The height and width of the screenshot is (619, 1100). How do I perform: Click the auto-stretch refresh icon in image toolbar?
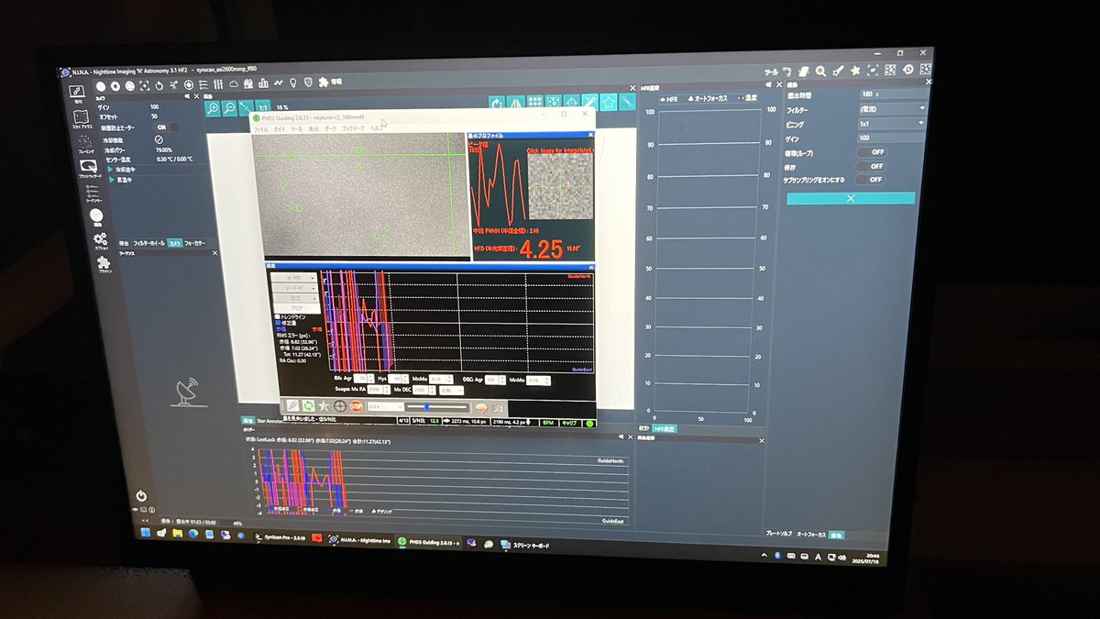tap(497, 103)
